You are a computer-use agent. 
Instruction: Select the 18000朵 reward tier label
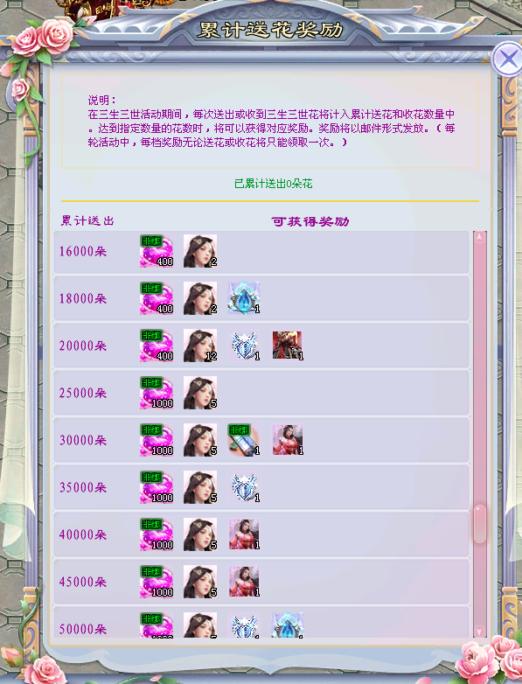point(83,299)
